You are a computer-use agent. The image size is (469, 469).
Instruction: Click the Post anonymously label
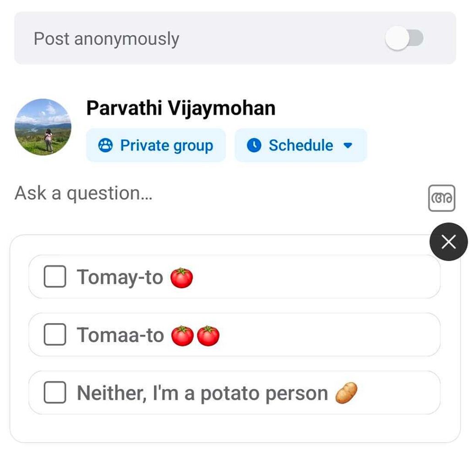(106, 39)
